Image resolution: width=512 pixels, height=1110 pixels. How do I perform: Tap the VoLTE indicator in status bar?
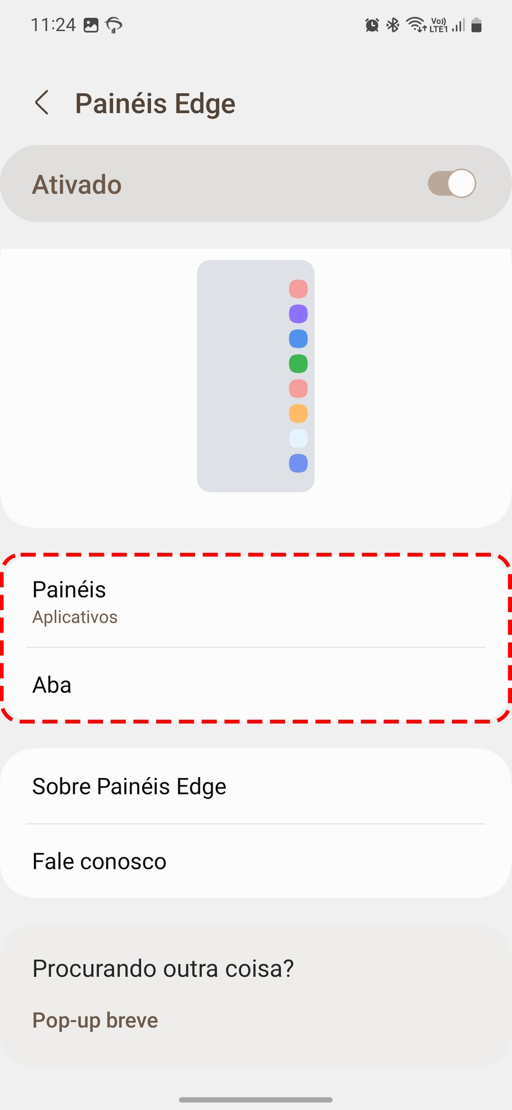pyautogui.click(x=439, y=25)
